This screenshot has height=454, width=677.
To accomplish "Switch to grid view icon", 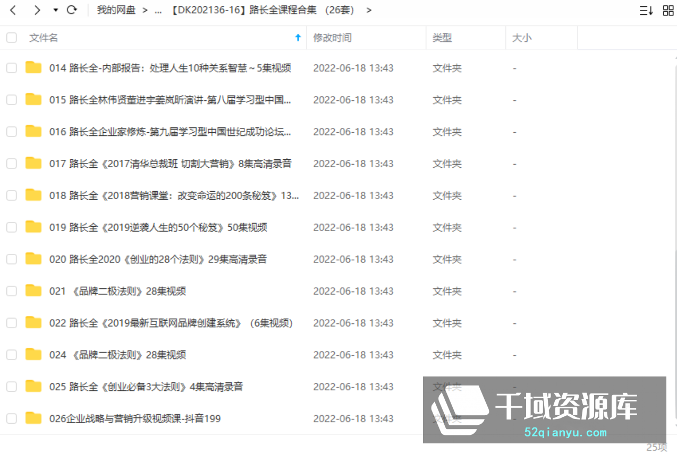I will click(x=668, y=10).
